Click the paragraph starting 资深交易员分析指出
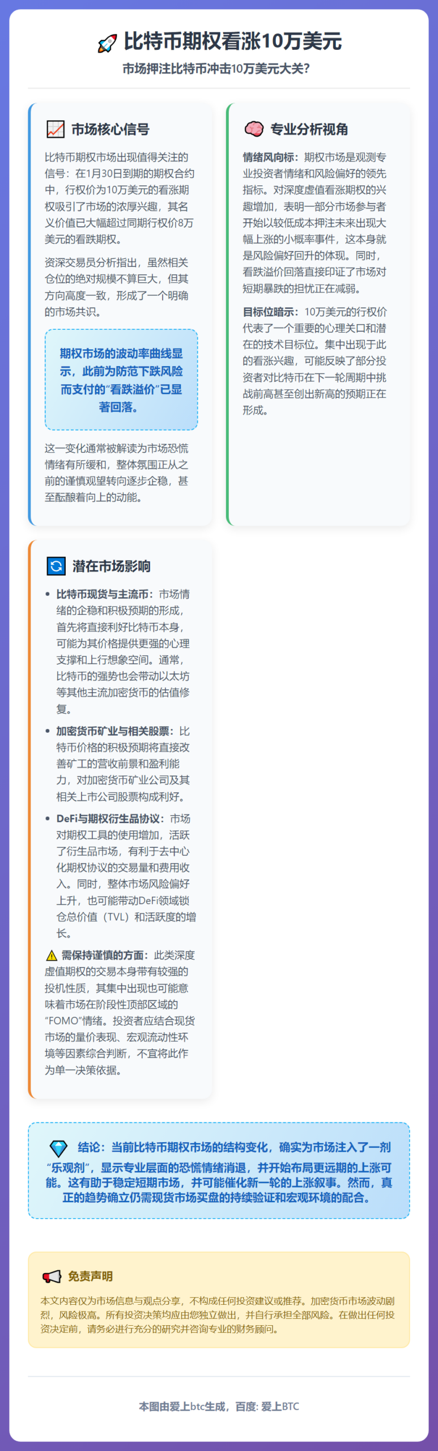The height and width of the screenshot is (1451, 438). point(117,287)
